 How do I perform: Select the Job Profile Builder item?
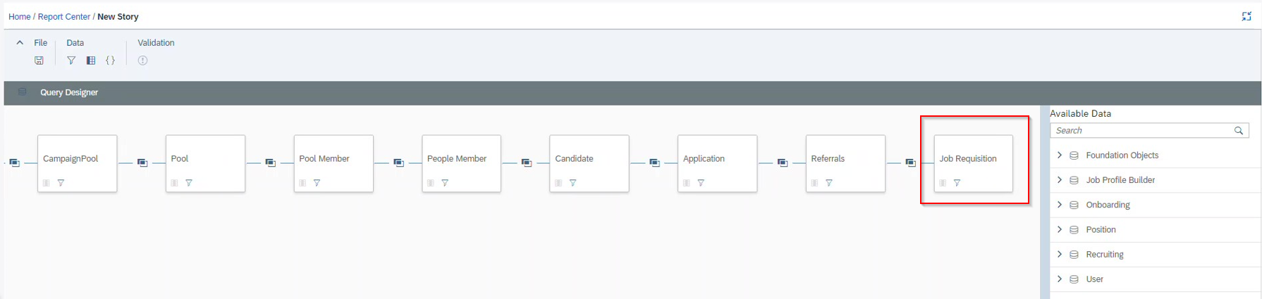tap(1120, 180)
